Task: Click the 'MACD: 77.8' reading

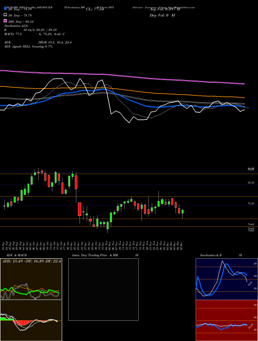Action: (x=13, y=34)
